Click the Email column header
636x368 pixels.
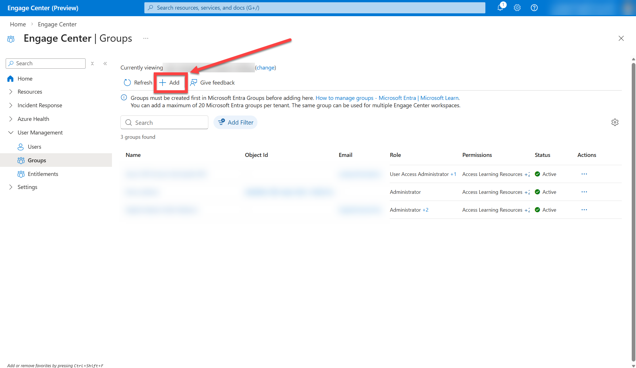click(346, 155)
